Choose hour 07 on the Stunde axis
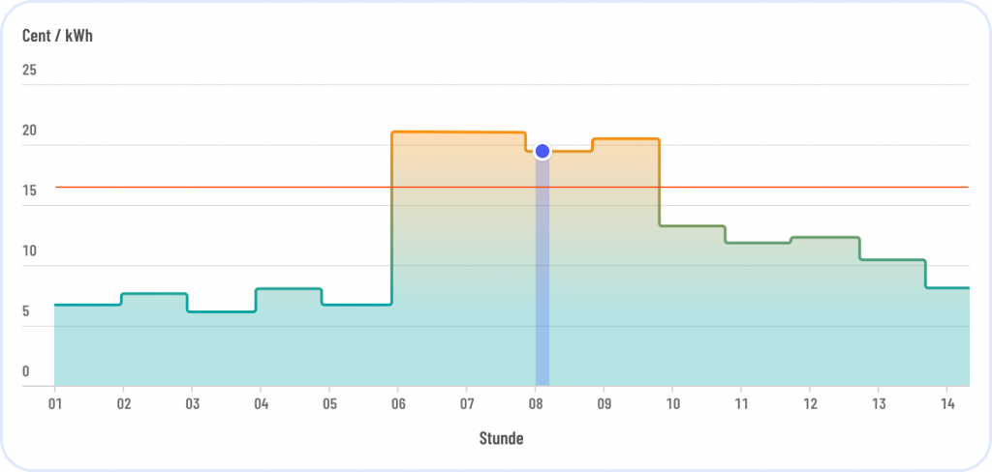 click(x=467, y=403)
